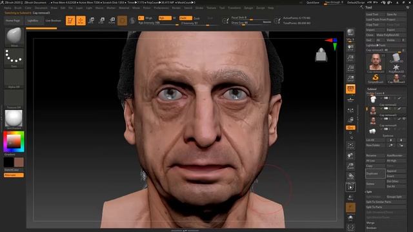Open the Brush menu
Viewport: 413px width, 232px height.
(x=18, y=8)
